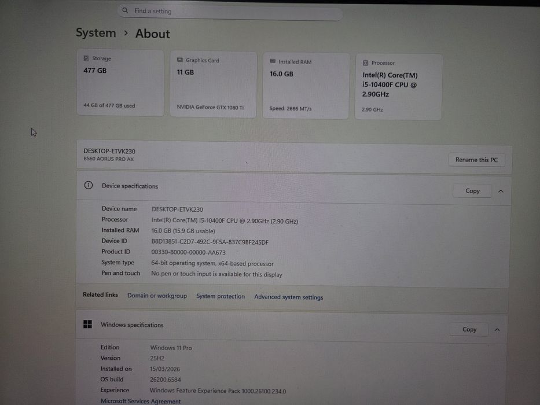
Task: Select the Processor i5-10400F card
Action: coord(398,87)
